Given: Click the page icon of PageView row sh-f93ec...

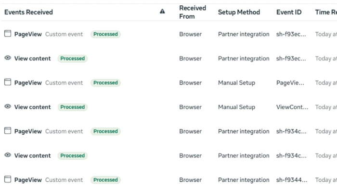Looking at the screenshot, I should (8, 34).
